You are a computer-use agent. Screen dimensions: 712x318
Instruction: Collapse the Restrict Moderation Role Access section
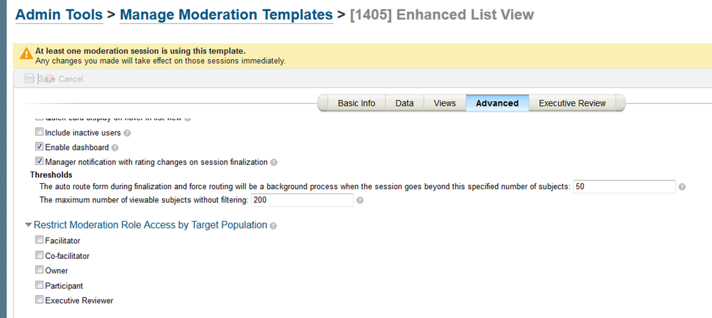pyautogui.click(x=29, y=224)
